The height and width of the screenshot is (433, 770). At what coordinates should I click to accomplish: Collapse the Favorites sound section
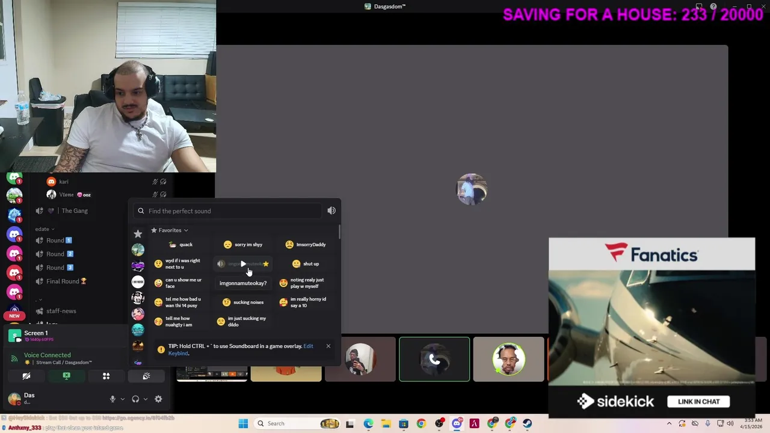tap(170, 230)
